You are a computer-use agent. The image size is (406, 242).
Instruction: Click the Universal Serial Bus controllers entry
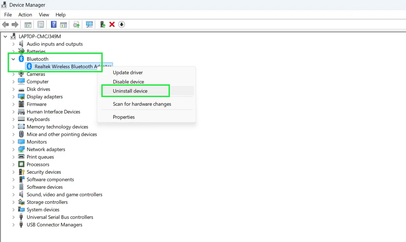coord(60,217)
